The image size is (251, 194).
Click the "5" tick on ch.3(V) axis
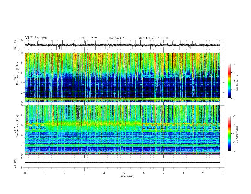point(22,158)
